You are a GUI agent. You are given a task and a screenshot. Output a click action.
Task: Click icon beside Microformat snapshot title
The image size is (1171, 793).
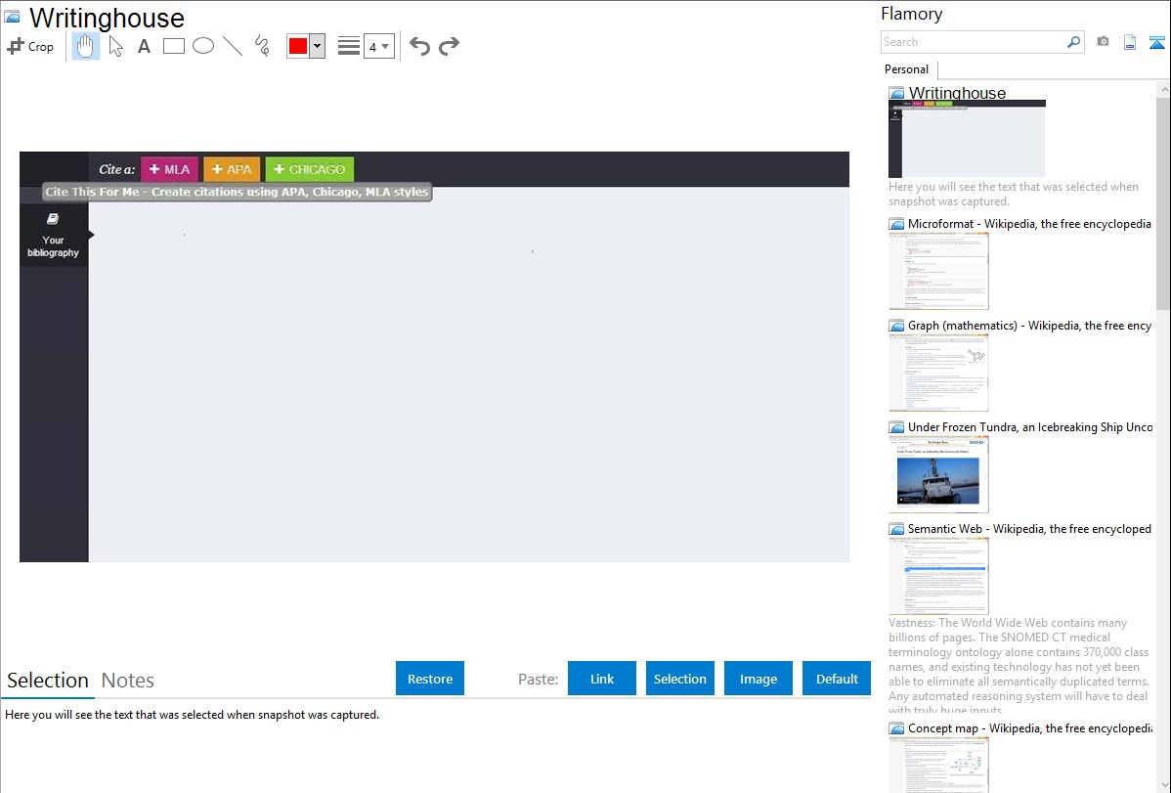pyautogui.click(x=897, y=224)
